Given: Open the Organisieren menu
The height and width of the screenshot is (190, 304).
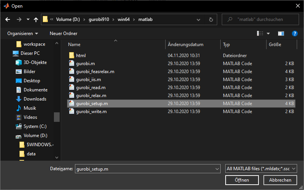Looking at the screenshot, I should pyautogui.click(x=23, y=34).
